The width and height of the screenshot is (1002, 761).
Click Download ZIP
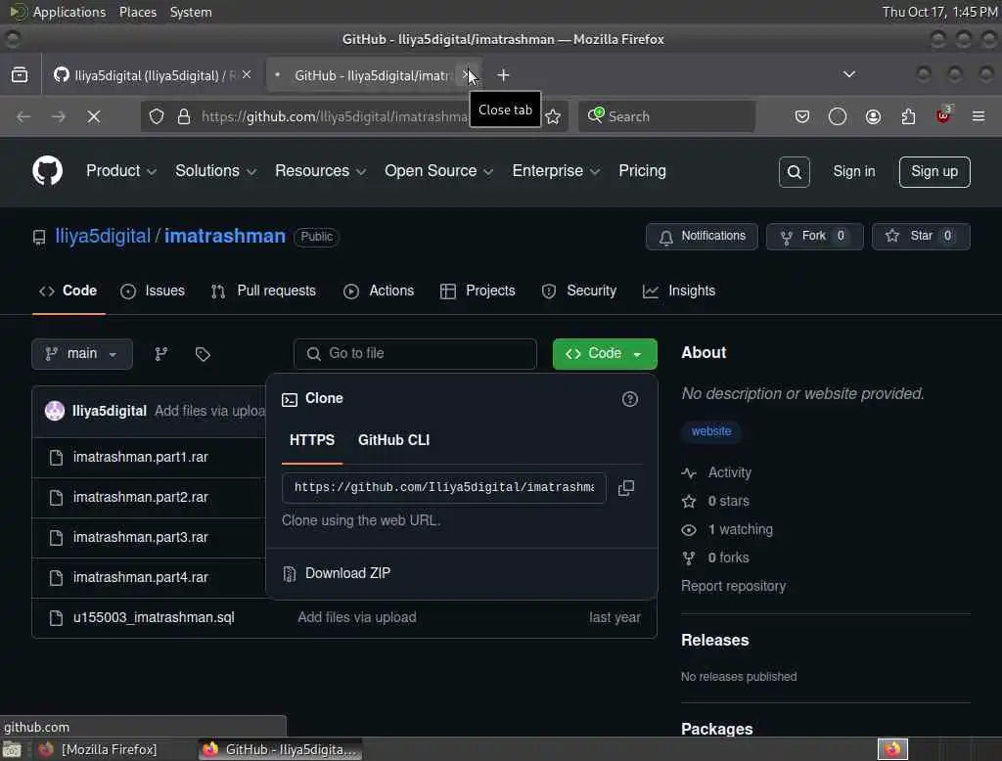(347, 574)
